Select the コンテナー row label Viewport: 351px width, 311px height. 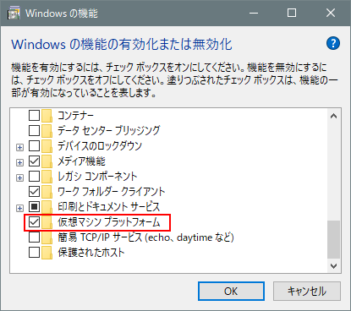point(75,115)
